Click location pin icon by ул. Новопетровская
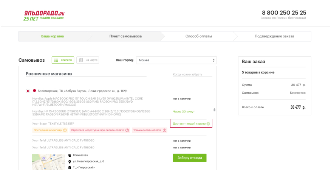This screenshot has width=331, height=170. coord(70,161)
